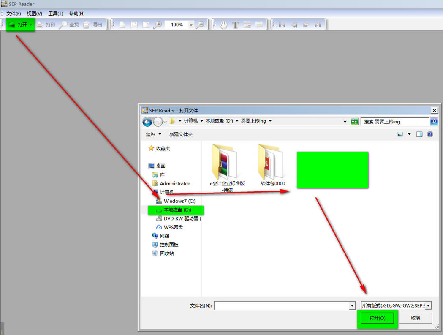Click 计算机 in the address path
Screen dimensions: 443x335
coord(191,121)
